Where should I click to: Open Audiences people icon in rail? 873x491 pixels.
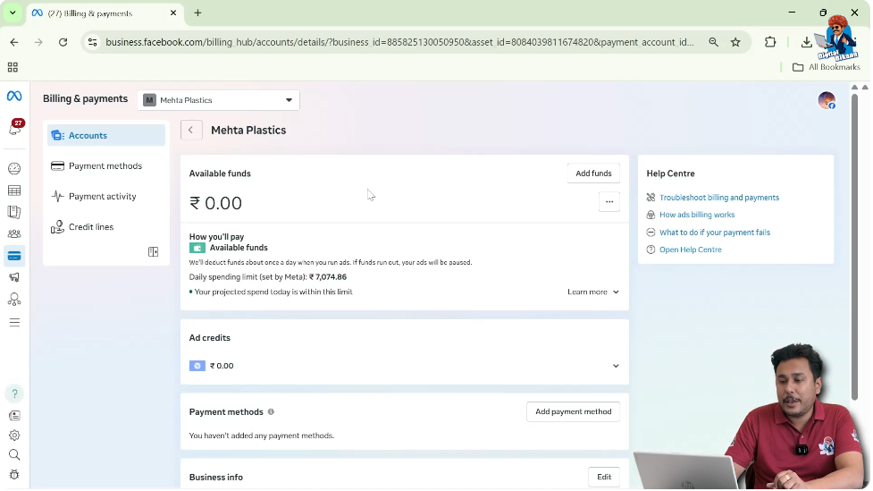[x=14, y=234]
